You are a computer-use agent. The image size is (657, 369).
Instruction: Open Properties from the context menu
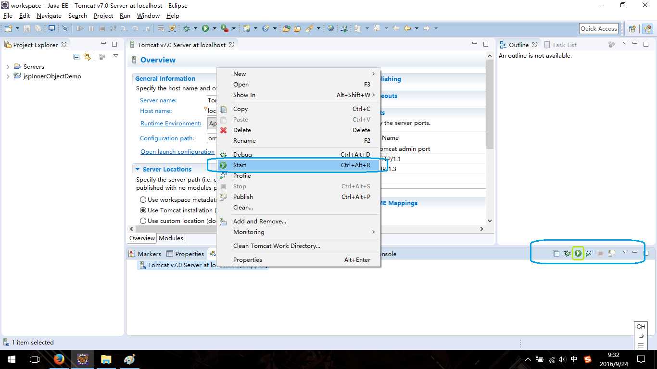pyautogui.click(x=299, y=260)
